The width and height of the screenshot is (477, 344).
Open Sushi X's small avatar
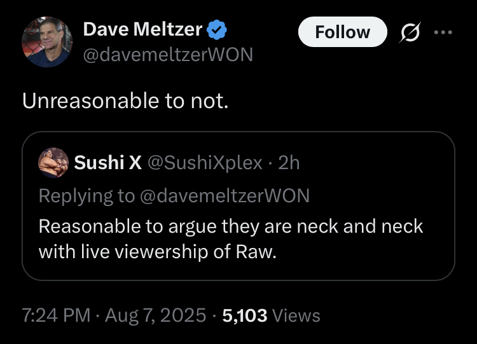[53, 162]
